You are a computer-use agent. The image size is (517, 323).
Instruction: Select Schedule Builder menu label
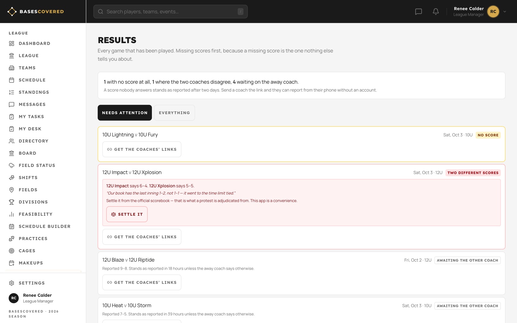point(45,226)
